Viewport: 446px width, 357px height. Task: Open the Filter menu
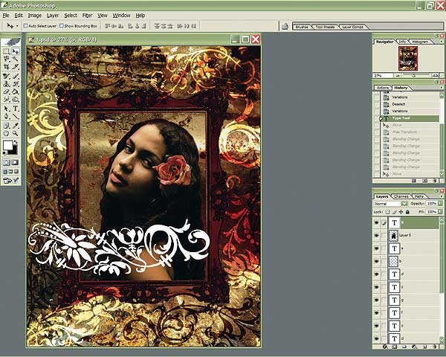[88, 15]
